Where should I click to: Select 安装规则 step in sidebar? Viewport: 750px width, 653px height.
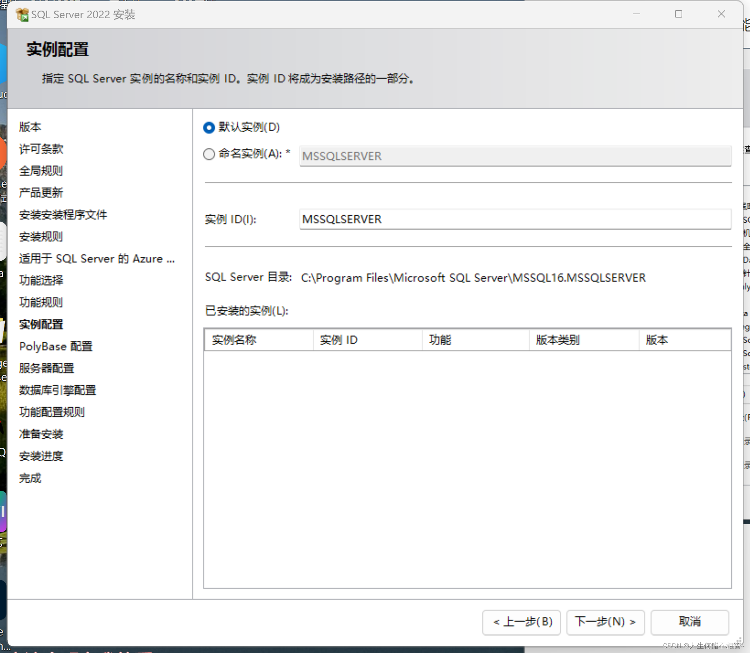[x=41, y=237]
